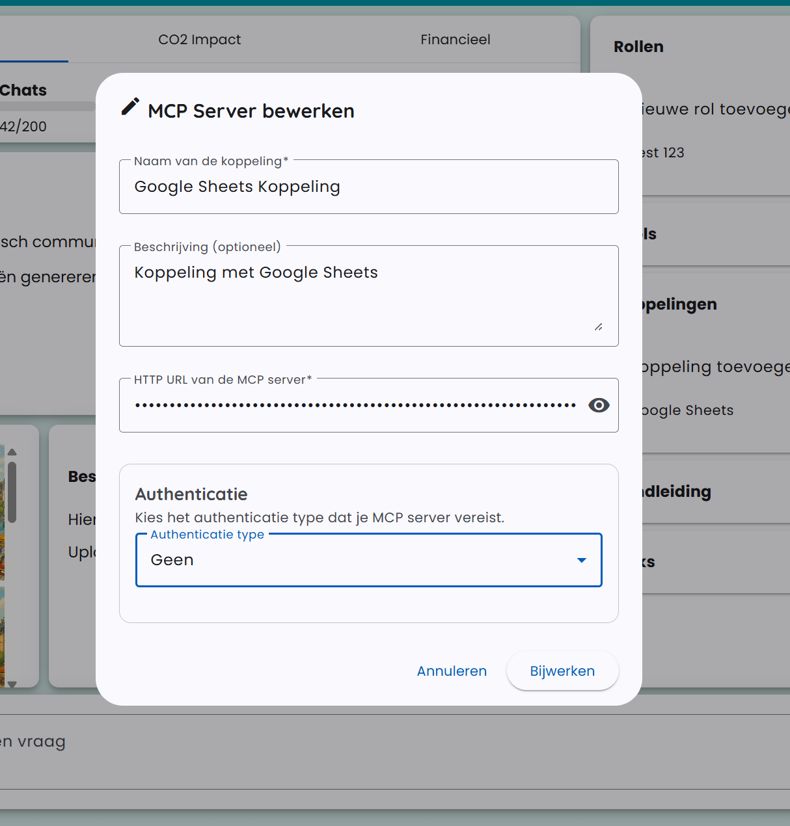Viewport: 790px width, 826px height.
Task: Reveal the hidden MCP server URL
Action: tap(599, 405)
